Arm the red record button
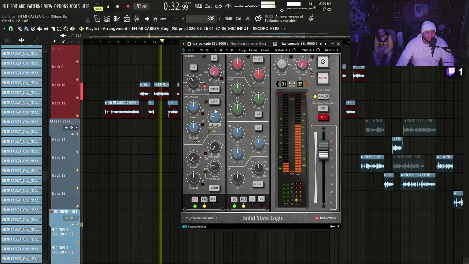Image resolution: width=469 pixels, height=264 pixels. tap(128, 6)
